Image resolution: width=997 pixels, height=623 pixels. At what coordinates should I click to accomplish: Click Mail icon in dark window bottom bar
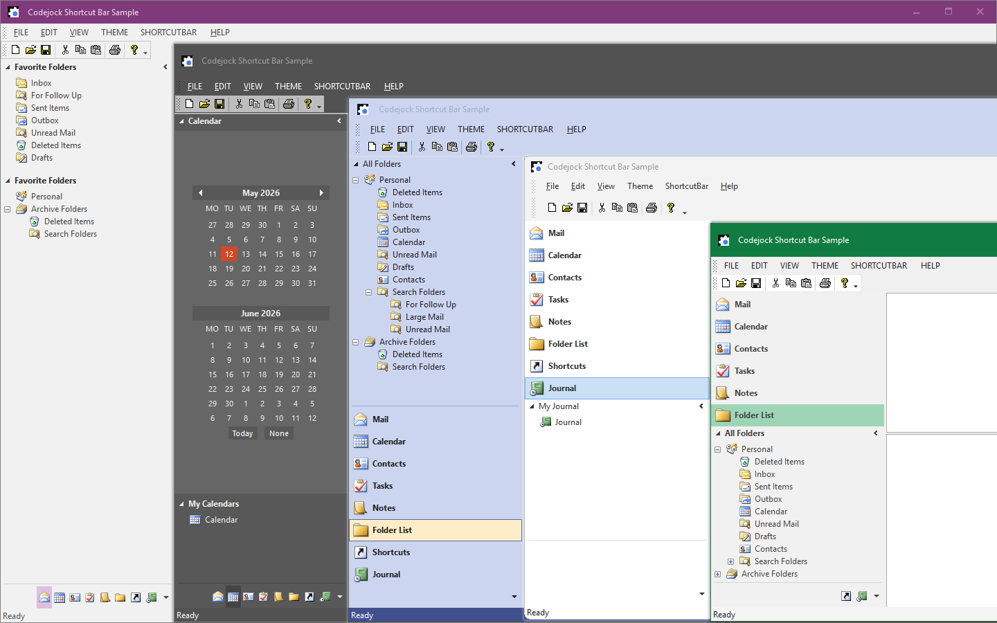point(218,597)
